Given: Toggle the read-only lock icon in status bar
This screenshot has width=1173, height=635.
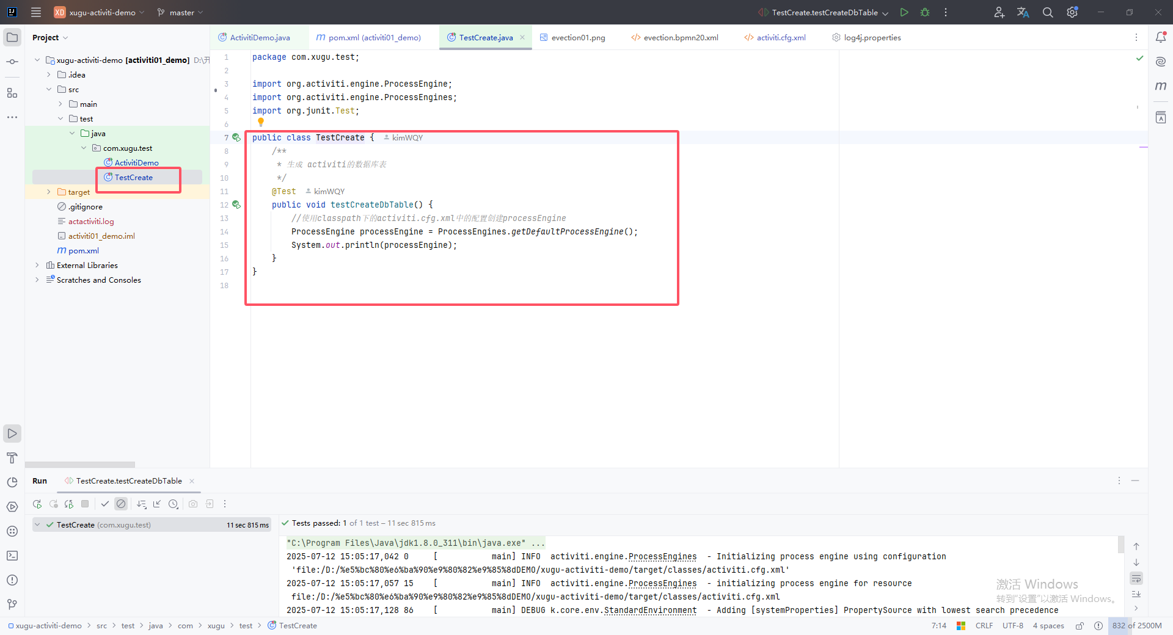Looking at the screenshot, I should (x=1080, y=626).
